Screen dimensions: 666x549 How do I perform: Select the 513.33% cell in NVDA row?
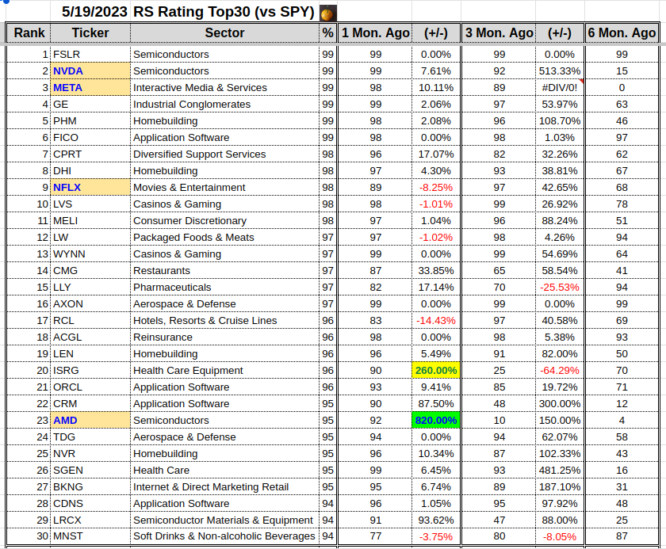click(x=560, y=71)
